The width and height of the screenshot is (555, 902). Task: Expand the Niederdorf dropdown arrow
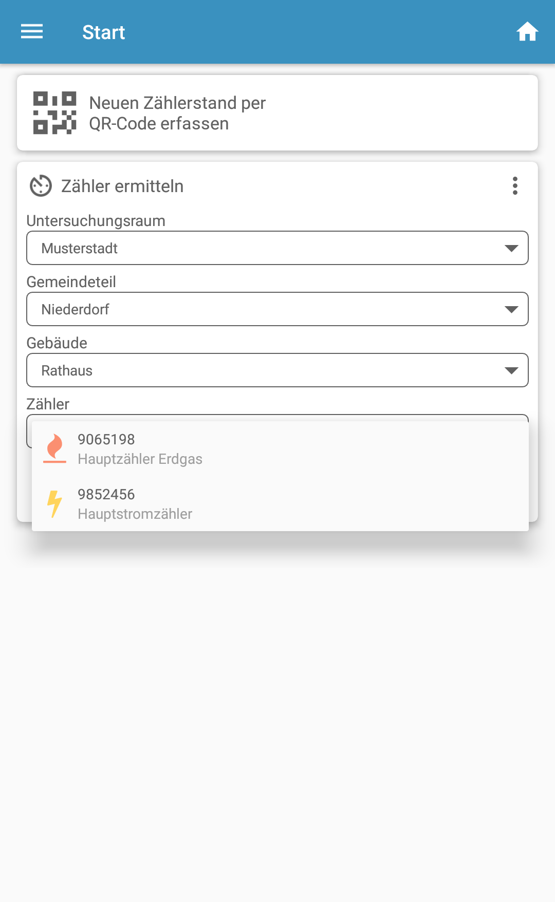pos(511,310)
